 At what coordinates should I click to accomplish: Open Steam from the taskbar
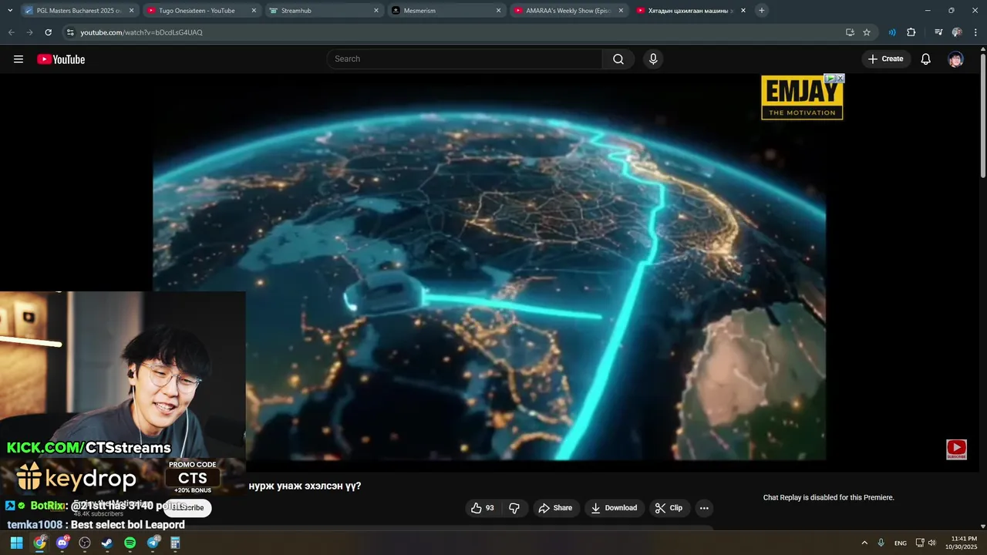107,543
